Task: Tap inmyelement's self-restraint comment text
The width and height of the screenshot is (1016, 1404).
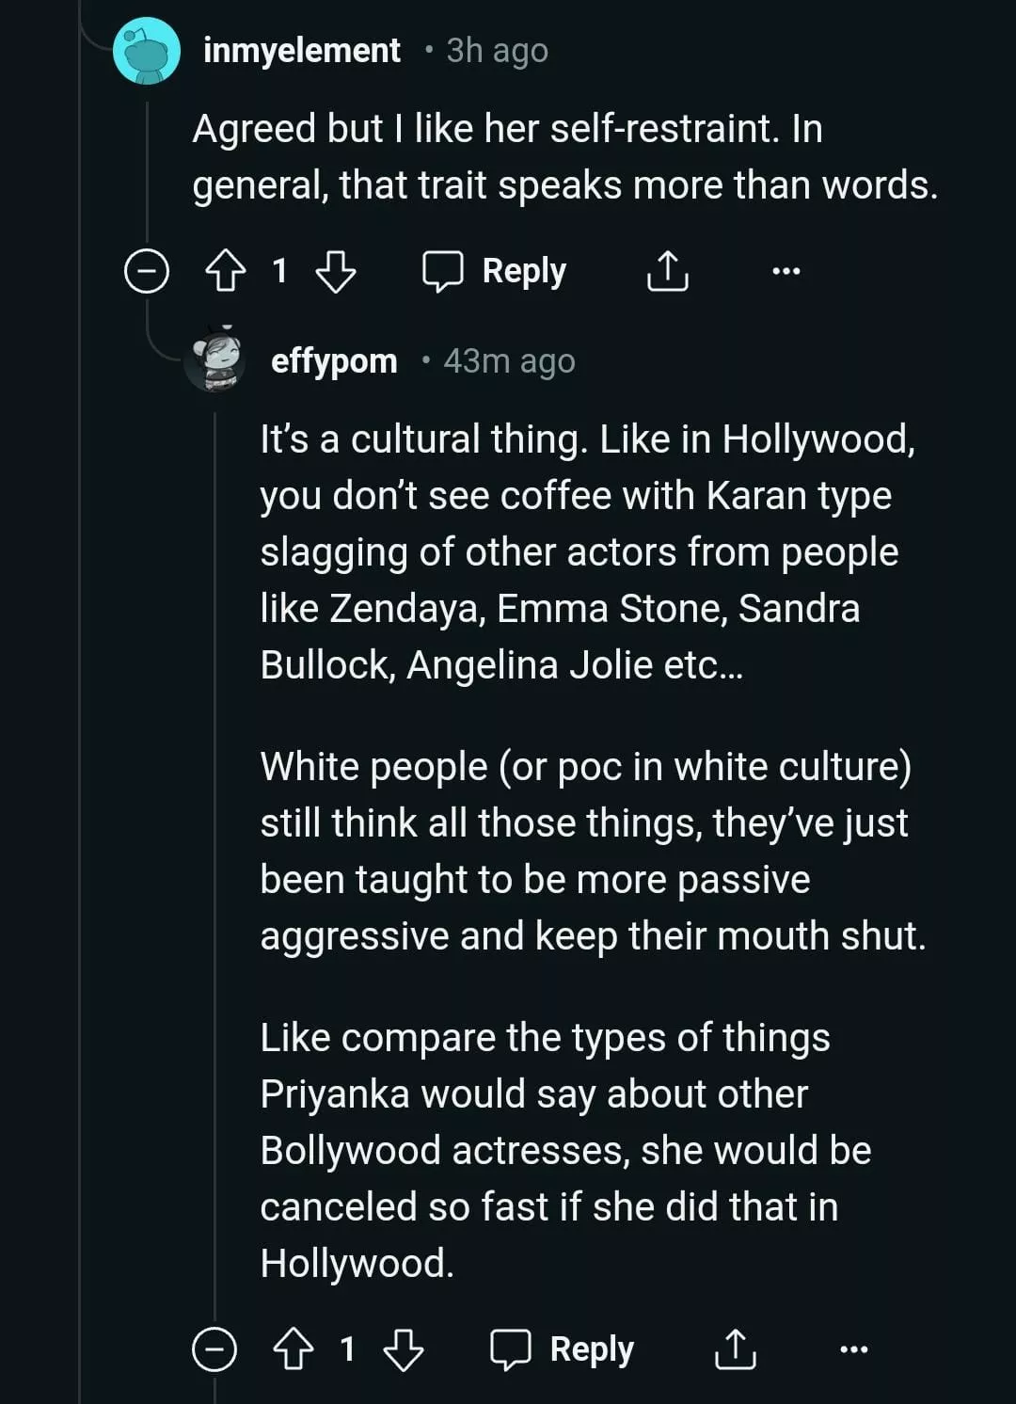Action: [x=564, y=157]
